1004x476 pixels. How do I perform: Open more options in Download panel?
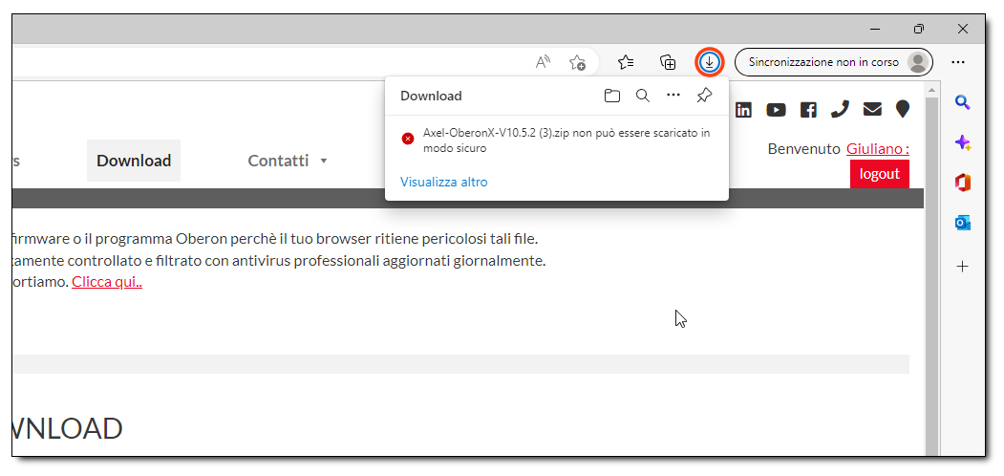click(673, 96)
